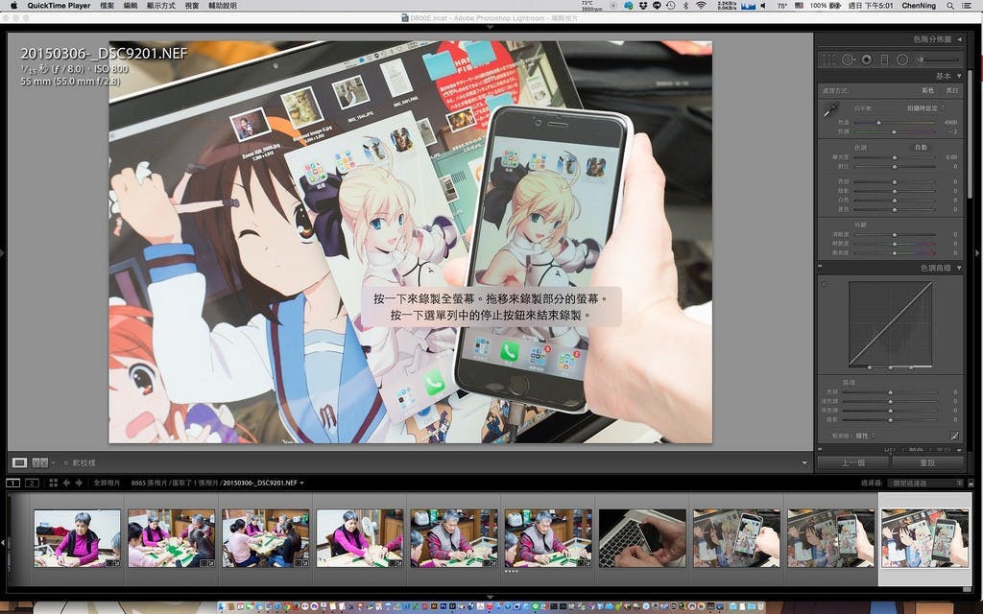Select the filmstrip thumbnail of laptop keyboard

642,538
